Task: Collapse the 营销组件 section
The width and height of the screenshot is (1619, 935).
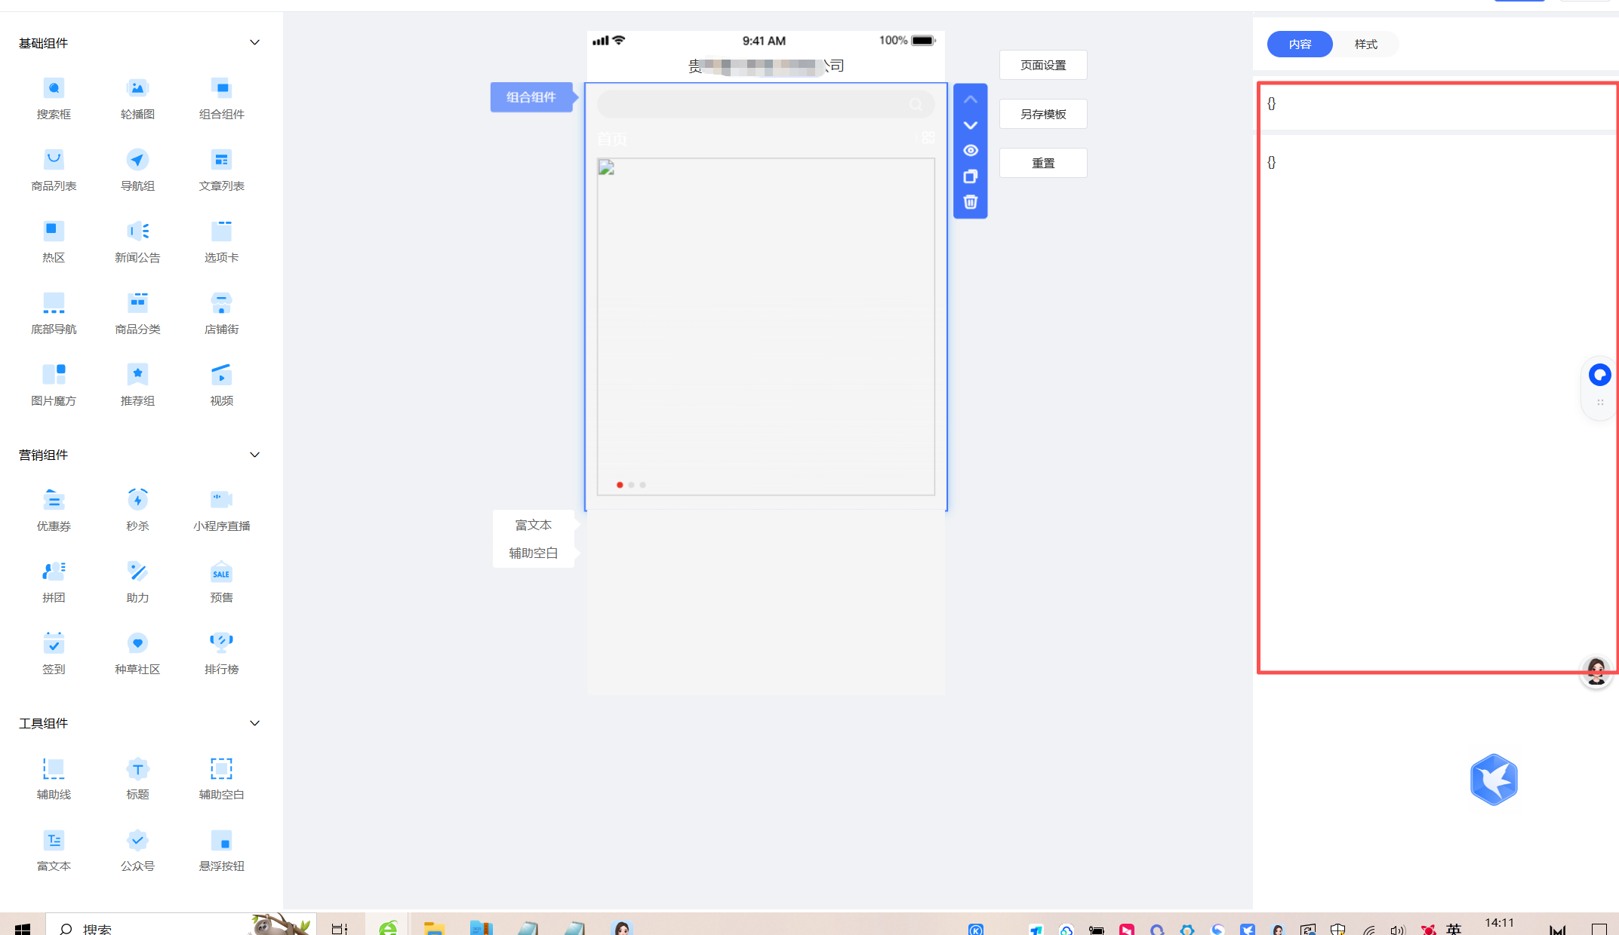Action: 254,455
